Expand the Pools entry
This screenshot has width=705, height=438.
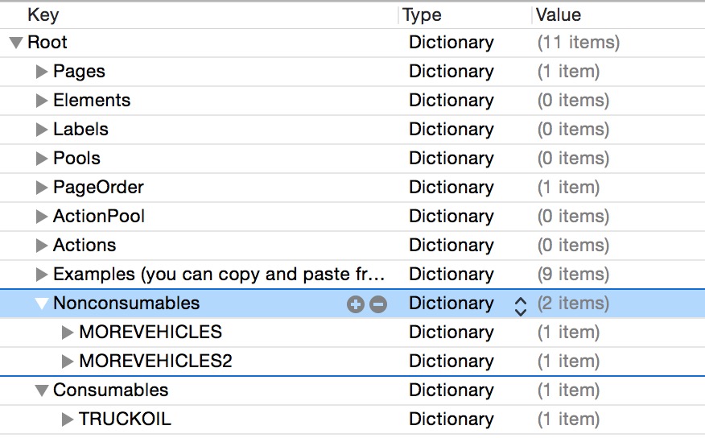(x=42, y=159)
